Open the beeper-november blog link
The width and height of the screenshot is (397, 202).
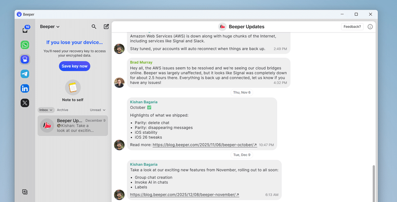coord(185,195)
